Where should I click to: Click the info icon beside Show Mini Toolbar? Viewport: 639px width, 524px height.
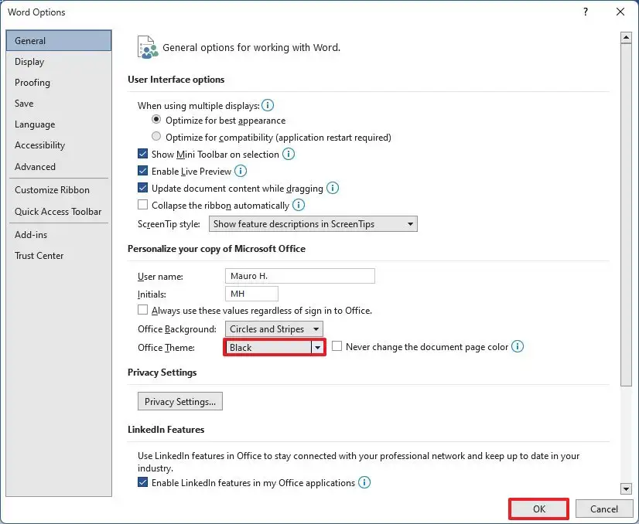click(289, 154)
